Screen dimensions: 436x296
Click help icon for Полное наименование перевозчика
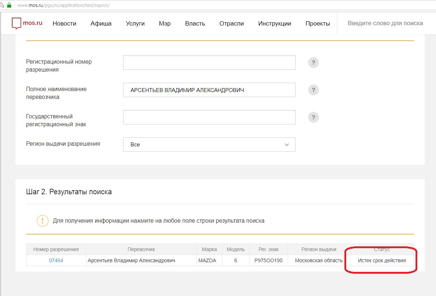click(x=314, y=90)
